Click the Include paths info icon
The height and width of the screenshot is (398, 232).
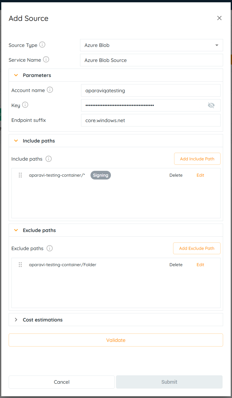coord(48,159)
